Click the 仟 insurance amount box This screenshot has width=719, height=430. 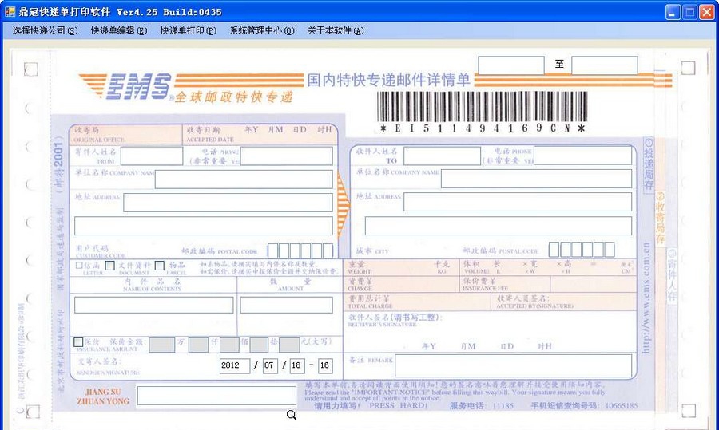(x=199, y=345)
